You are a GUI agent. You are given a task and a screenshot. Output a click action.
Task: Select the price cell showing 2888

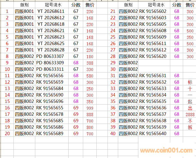tap(190, 114)
